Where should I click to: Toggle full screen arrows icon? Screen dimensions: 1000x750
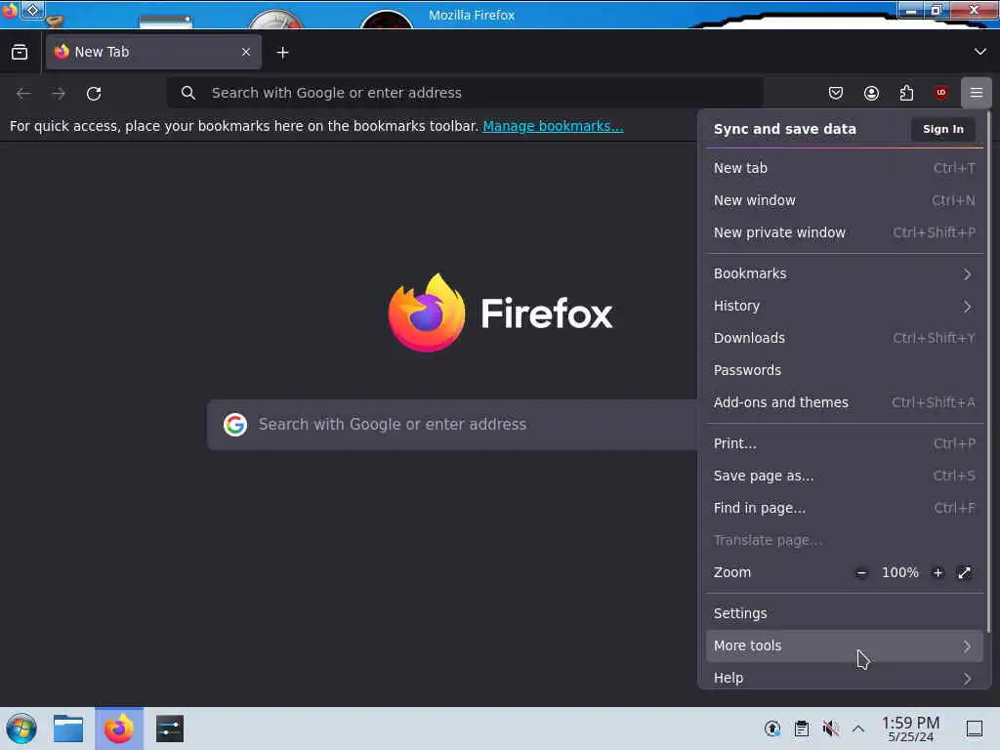(x=964, y=572)
